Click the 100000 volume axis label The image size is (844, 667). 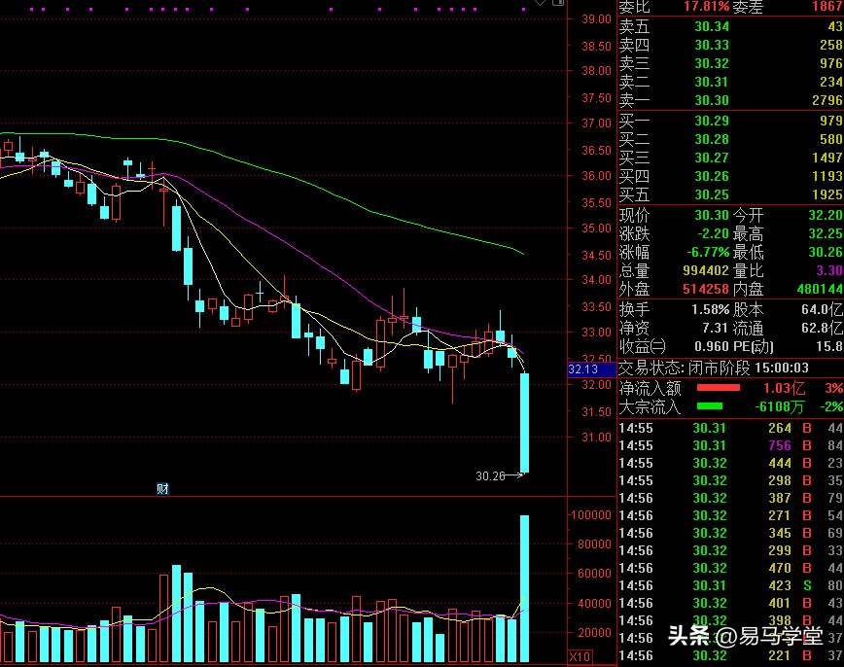[x=591, y=515]
